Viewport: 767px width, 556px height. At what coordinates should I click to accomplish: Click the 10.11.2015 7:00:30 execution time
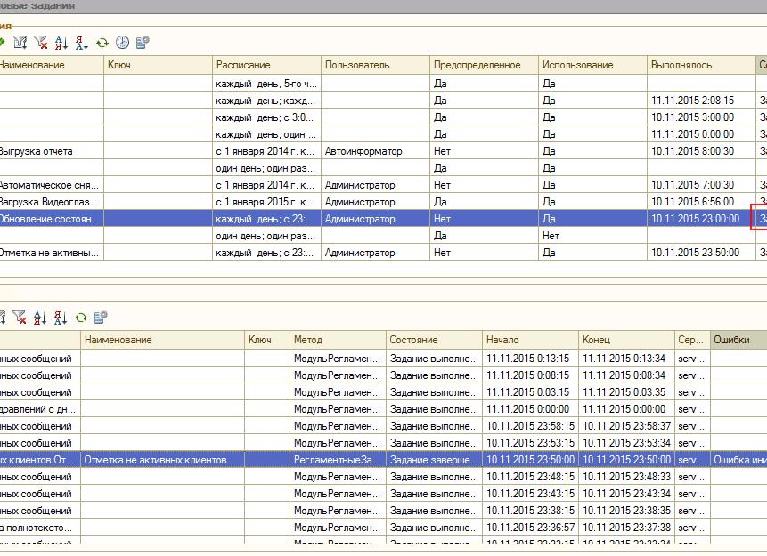701,185
